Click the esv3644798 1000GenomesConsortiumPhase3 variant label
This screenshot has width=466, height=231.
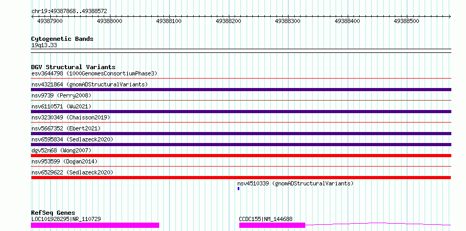pos(94,73)
